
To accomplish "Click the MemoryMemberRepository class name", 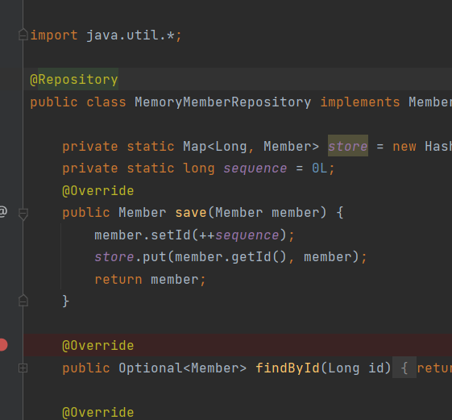I will (223, 102).
